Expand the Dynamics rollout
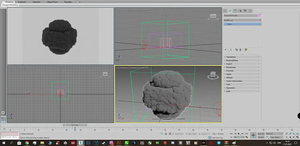 click(231, 88)
